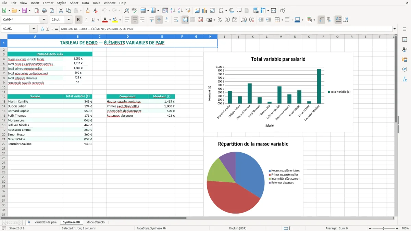Image resolution: width=411 pixels, height=231 pixels.
Task: Open the Data menu
Action: pos(85,3)
